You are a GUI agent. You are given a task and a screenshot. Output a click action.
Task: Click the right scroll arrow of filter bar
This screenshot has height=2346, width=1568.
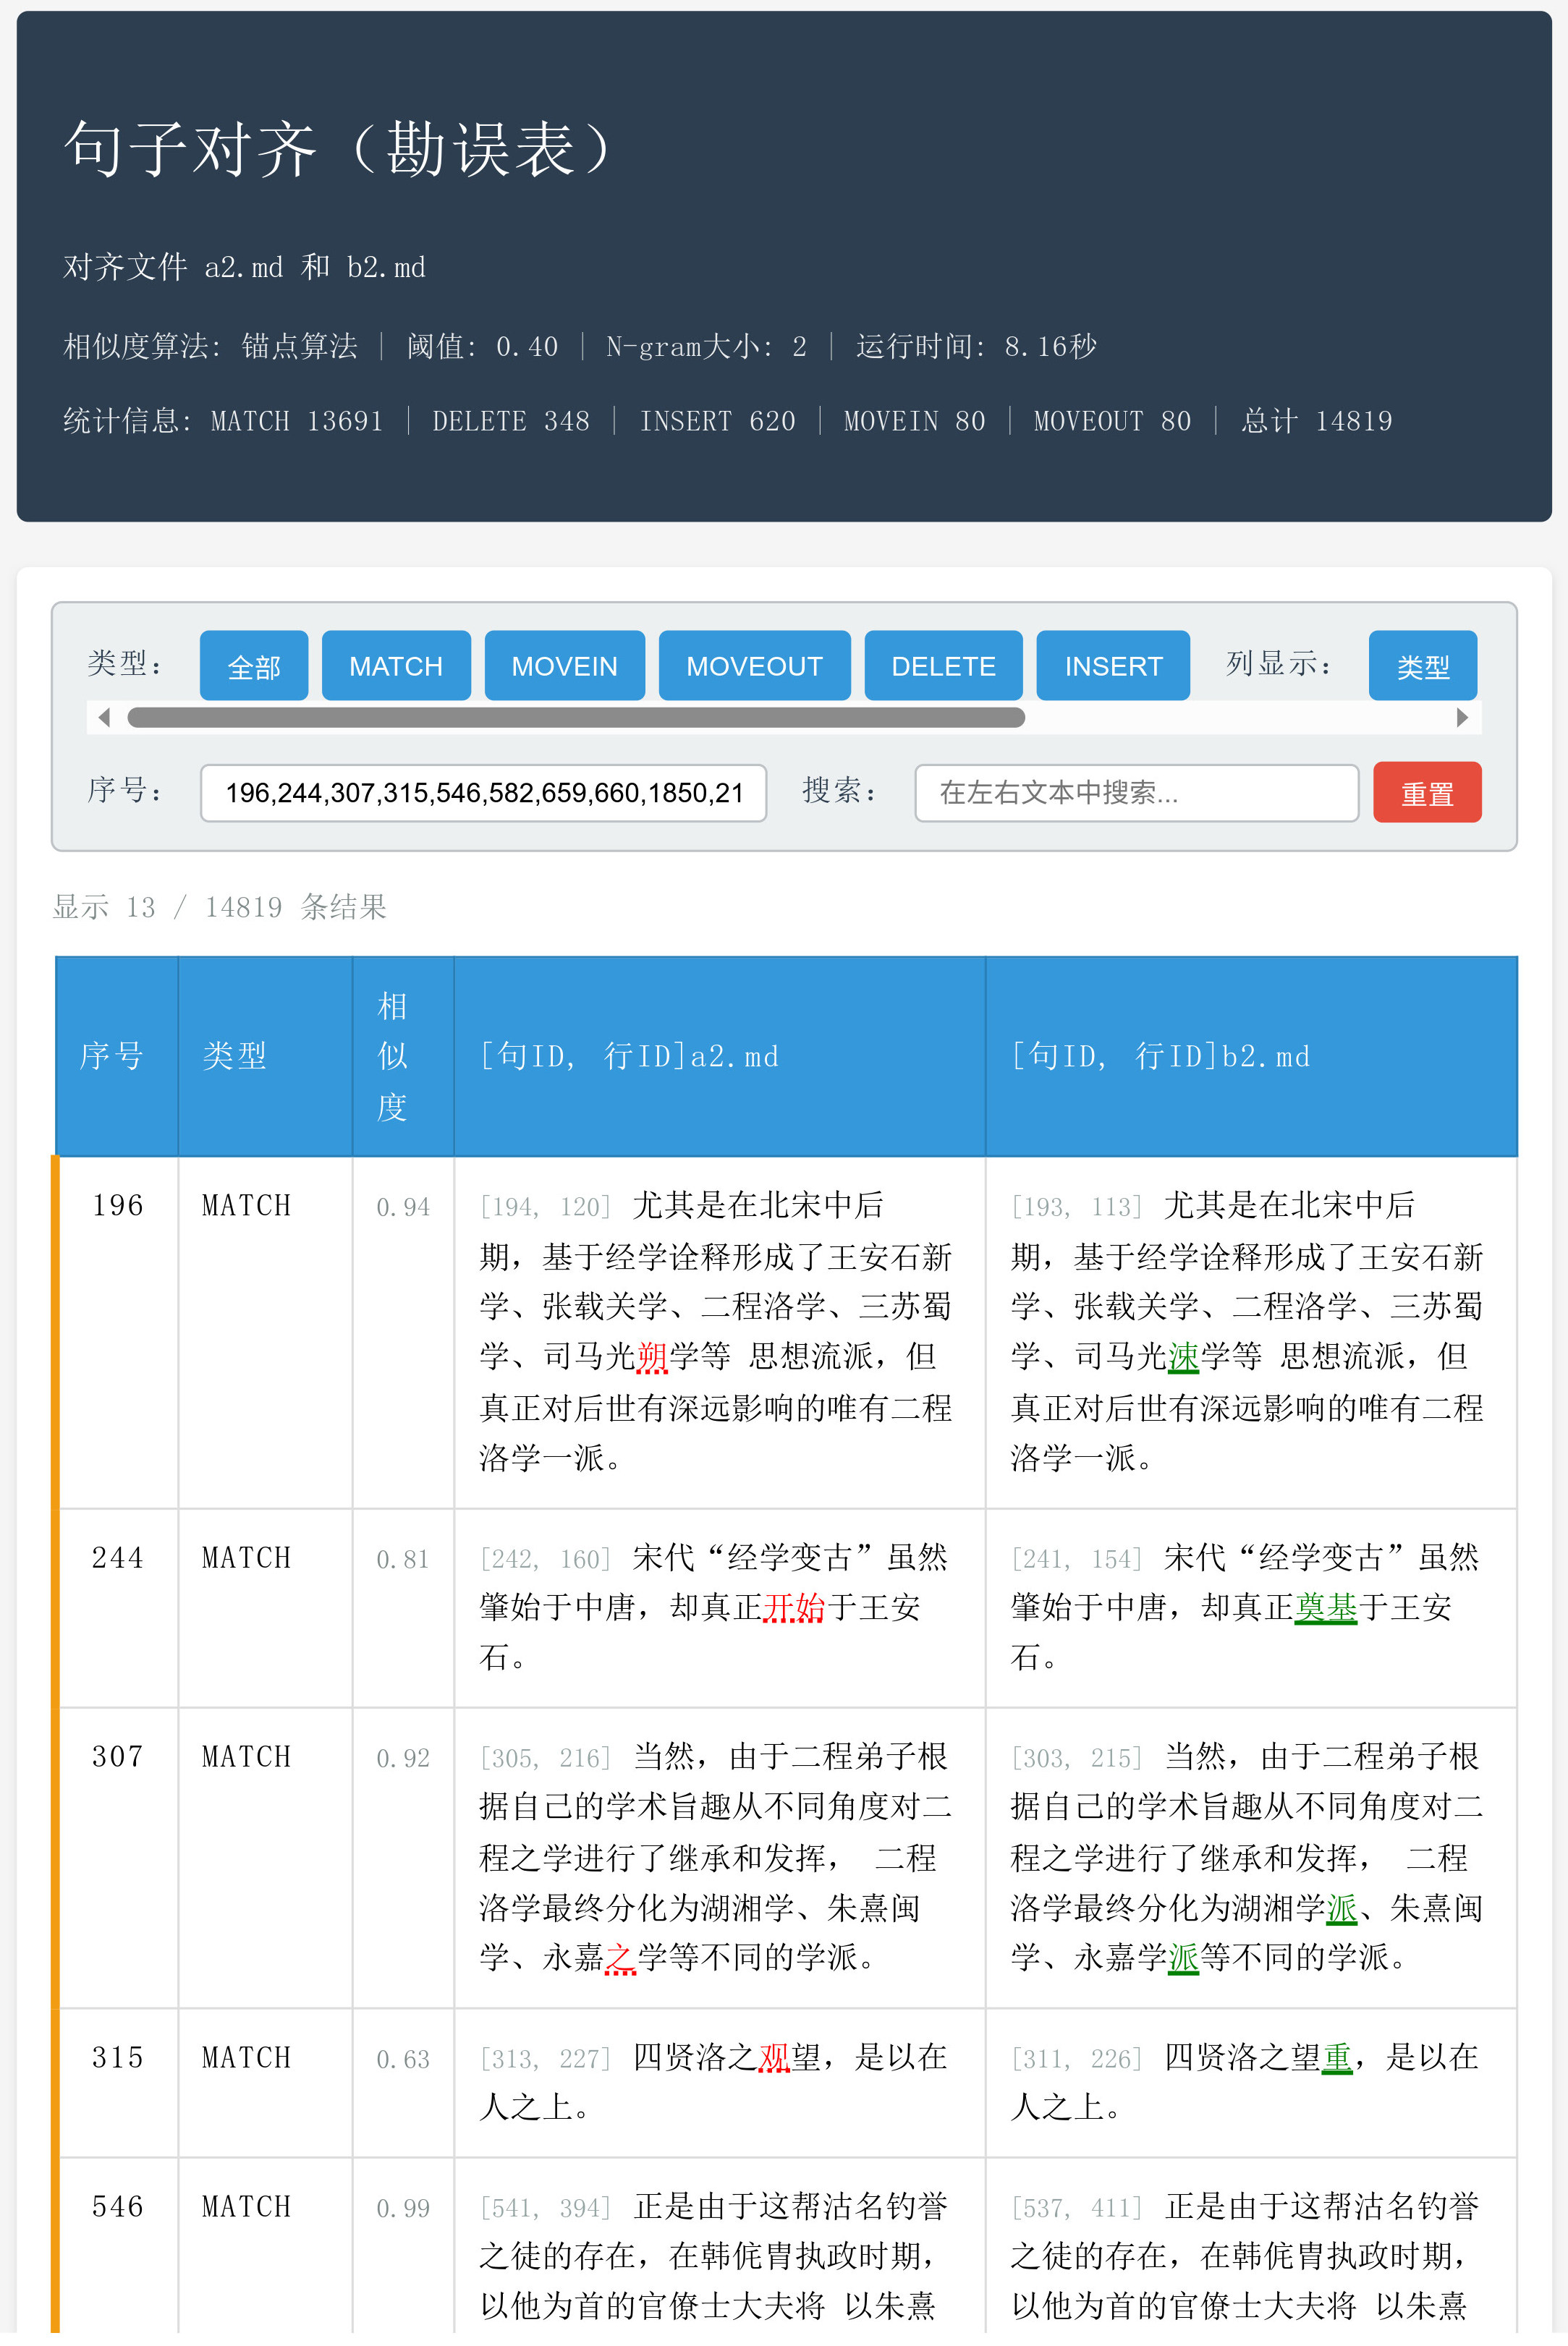[x=1462, y=718]
